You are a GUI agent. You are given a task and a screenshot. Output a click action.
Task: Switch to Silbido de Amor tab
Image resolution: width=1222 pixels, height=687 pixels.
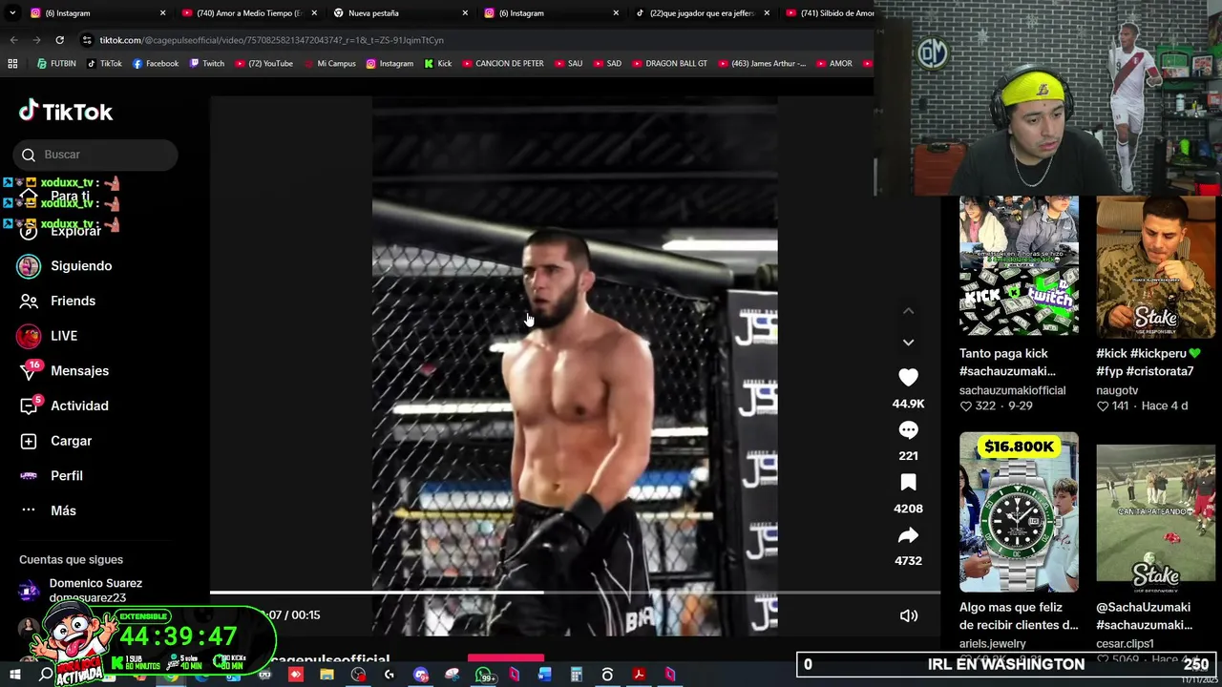pos(831,13)
